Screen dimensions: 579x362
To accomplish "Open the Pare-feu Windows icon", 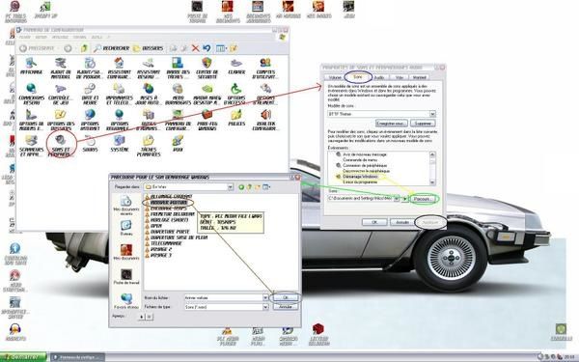I will click(207, 120).
